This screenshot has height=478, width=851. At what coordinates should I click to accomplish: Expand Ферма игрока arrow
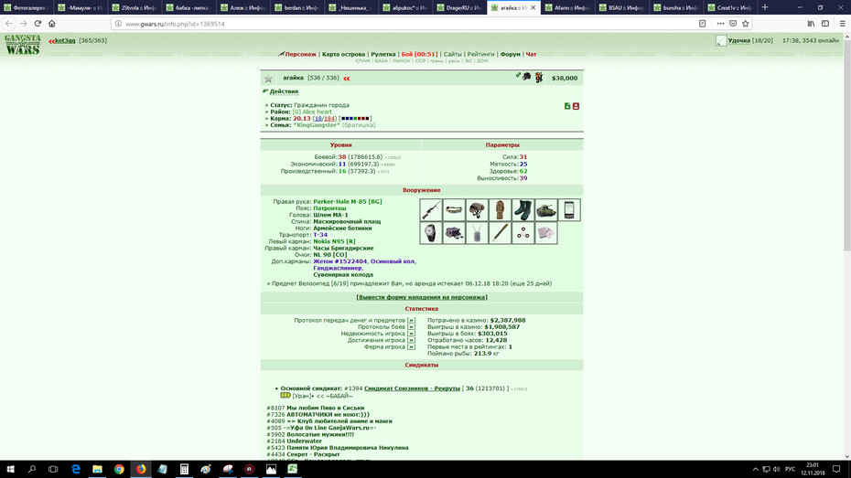click(411, 347)
